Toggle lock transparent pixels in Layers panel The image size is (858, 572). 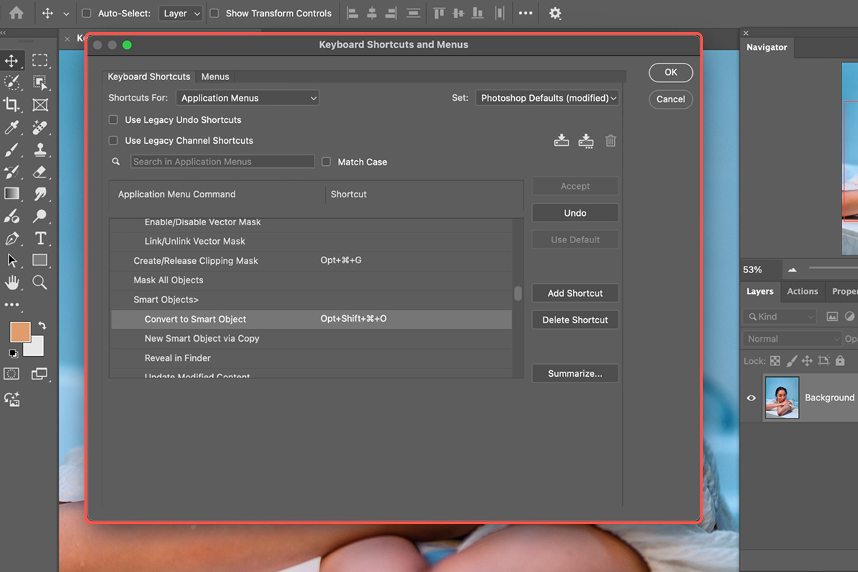775,361
